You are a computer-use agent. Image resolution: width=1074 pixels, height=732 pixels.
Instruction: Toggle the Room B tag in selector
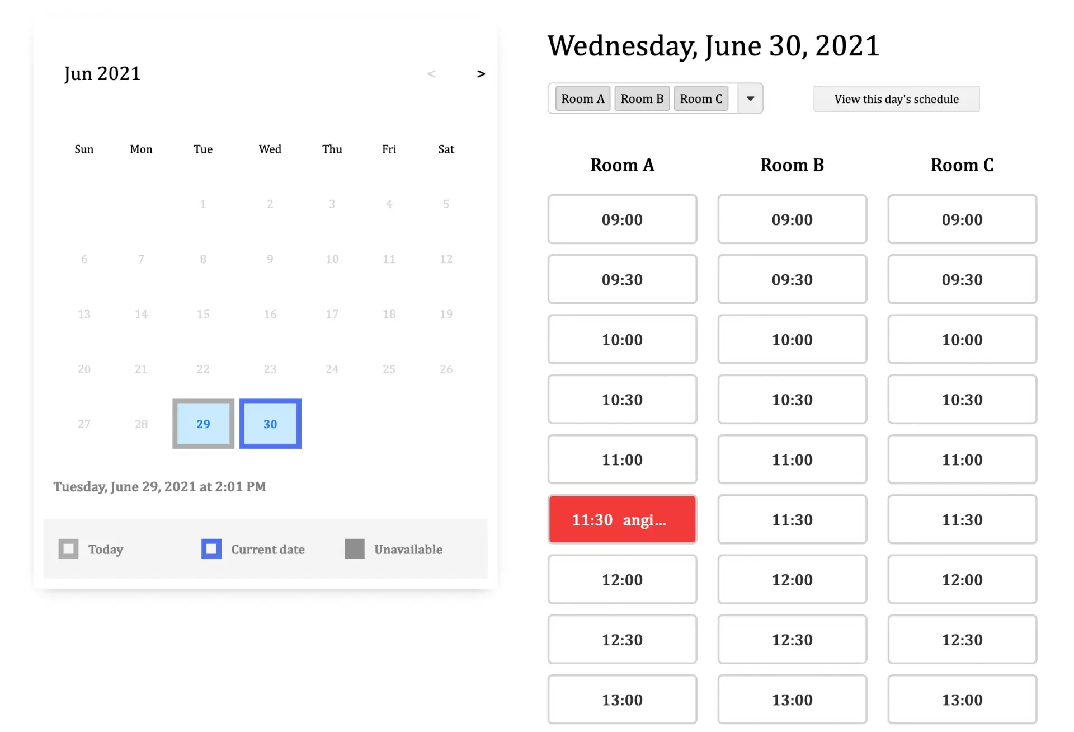click(642, 98)
